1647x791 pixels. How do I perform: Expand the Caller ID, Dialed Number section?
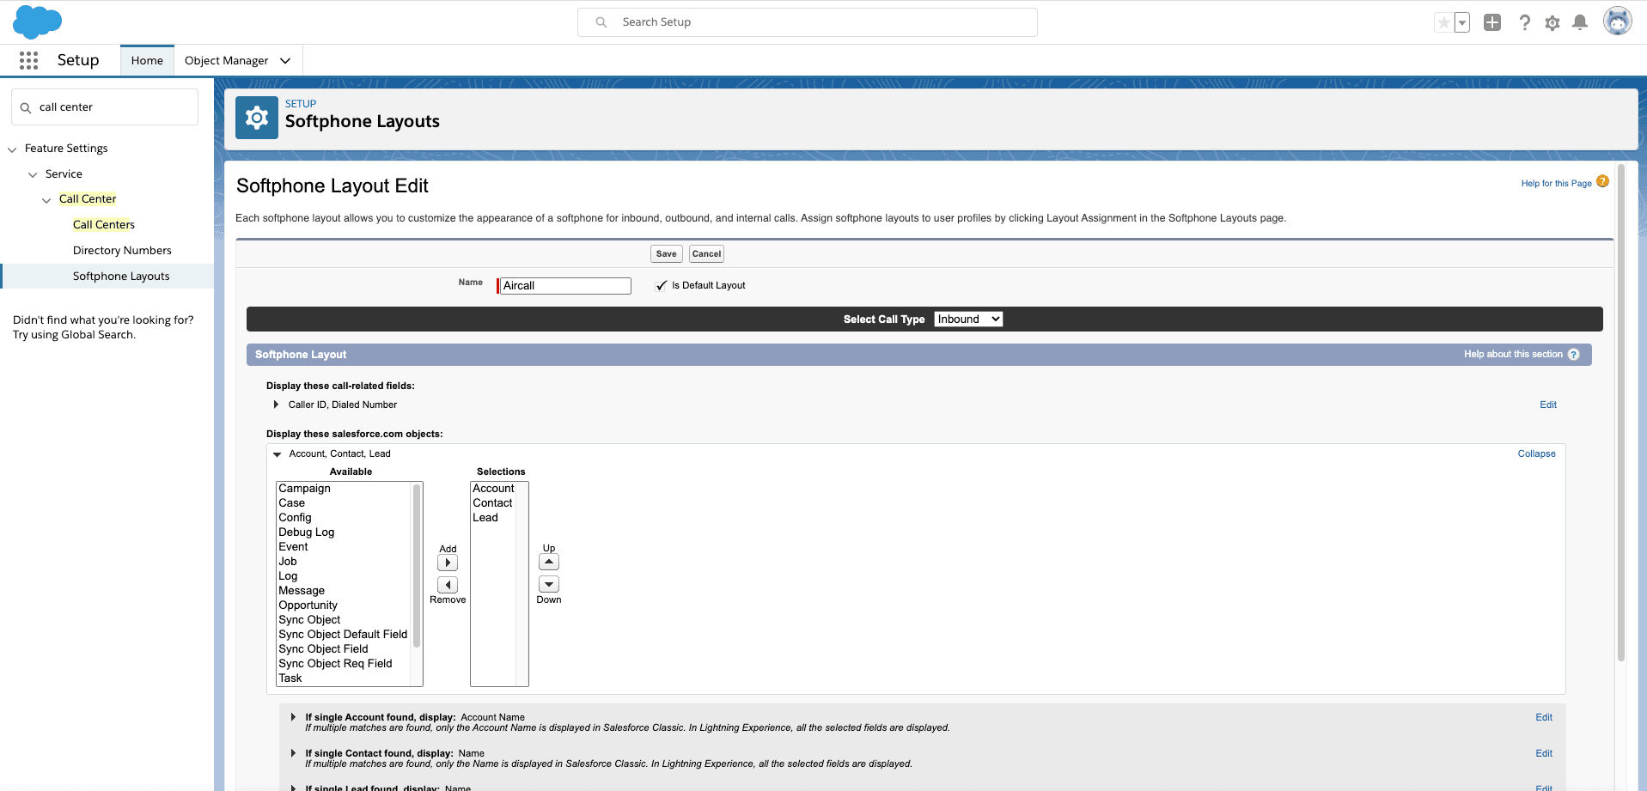276,405
